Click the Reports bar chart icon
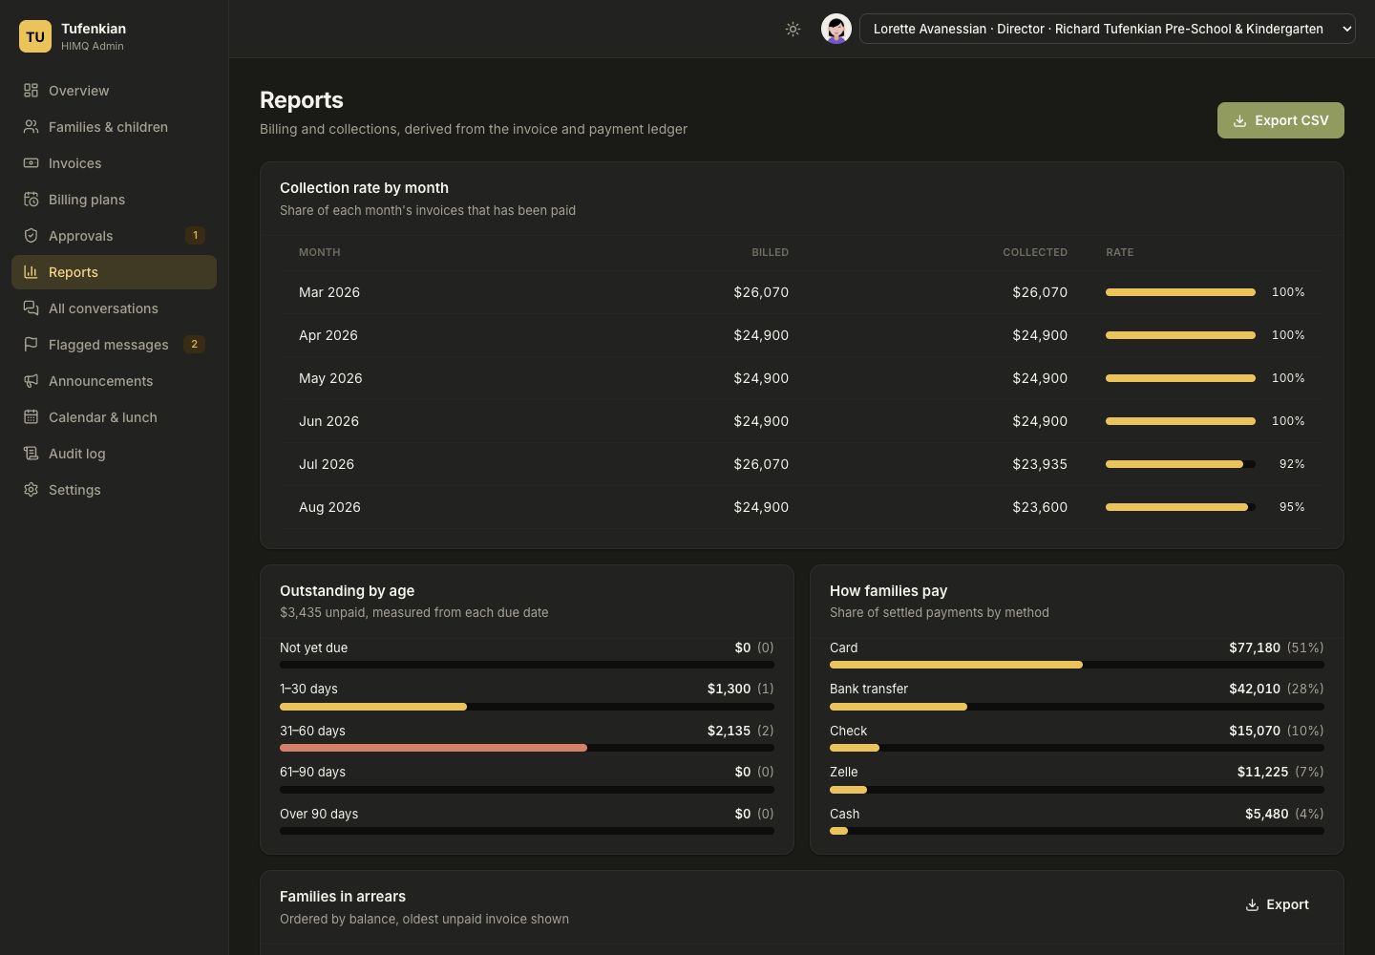Screen dimensions: 1375x955 click(x=31, y=272)
